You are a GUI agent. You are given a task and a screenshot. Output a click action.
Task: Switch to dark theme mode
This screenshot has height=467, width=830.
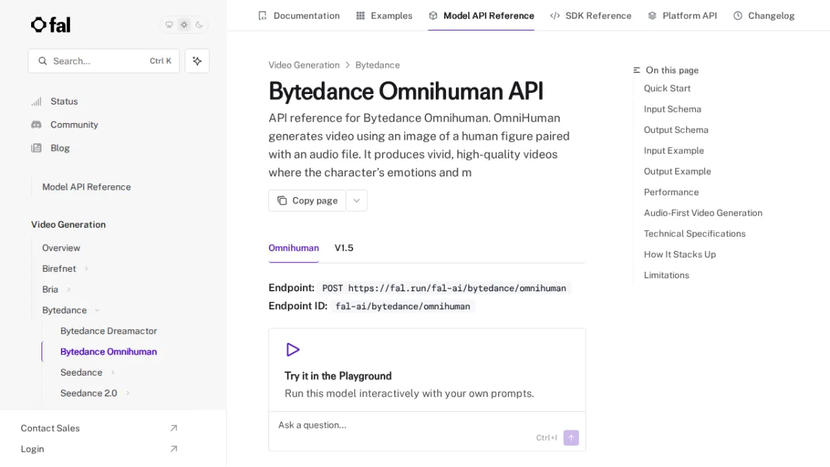[x=199, y=25]
